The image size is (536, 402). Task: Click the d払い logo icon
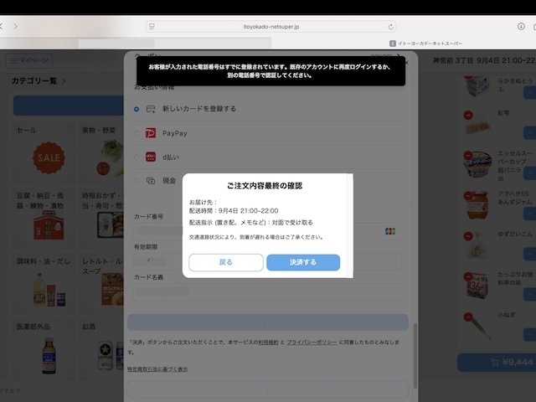tap(151, 157)
